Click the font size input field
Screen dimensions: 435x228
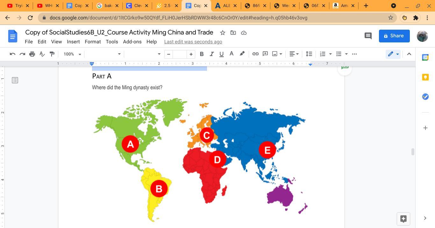pyautogui.click(x=180, y=54)
